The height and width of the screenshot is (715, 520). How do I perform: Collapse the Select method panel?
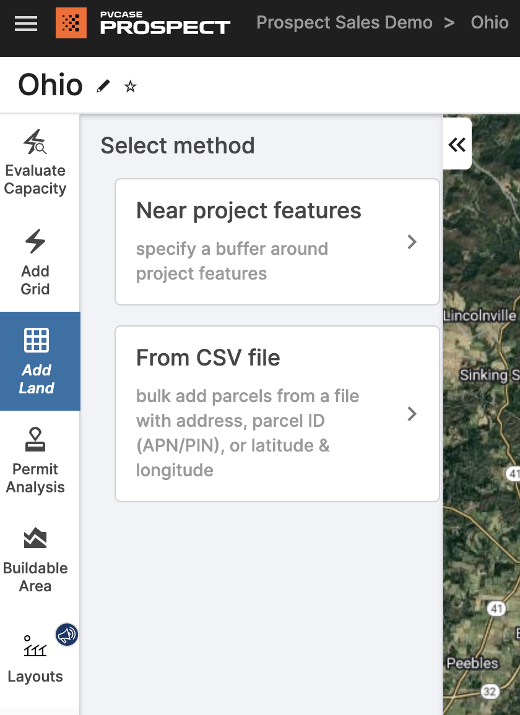click(457, 143)
